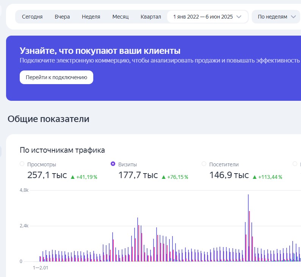Viewport: 301px width, 277px height.
Task: Click the 177,7 тыс visits value
Action: click(138, 175)
